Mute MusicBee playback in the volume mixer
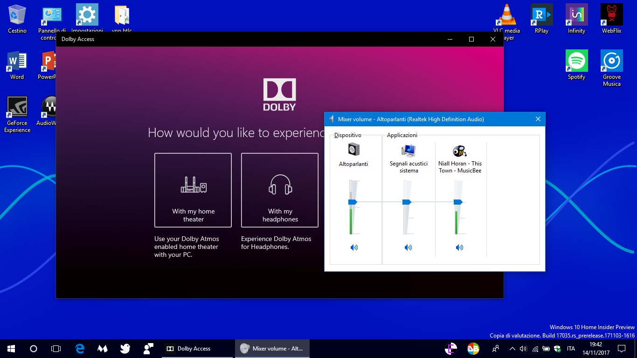 (459, 248)
